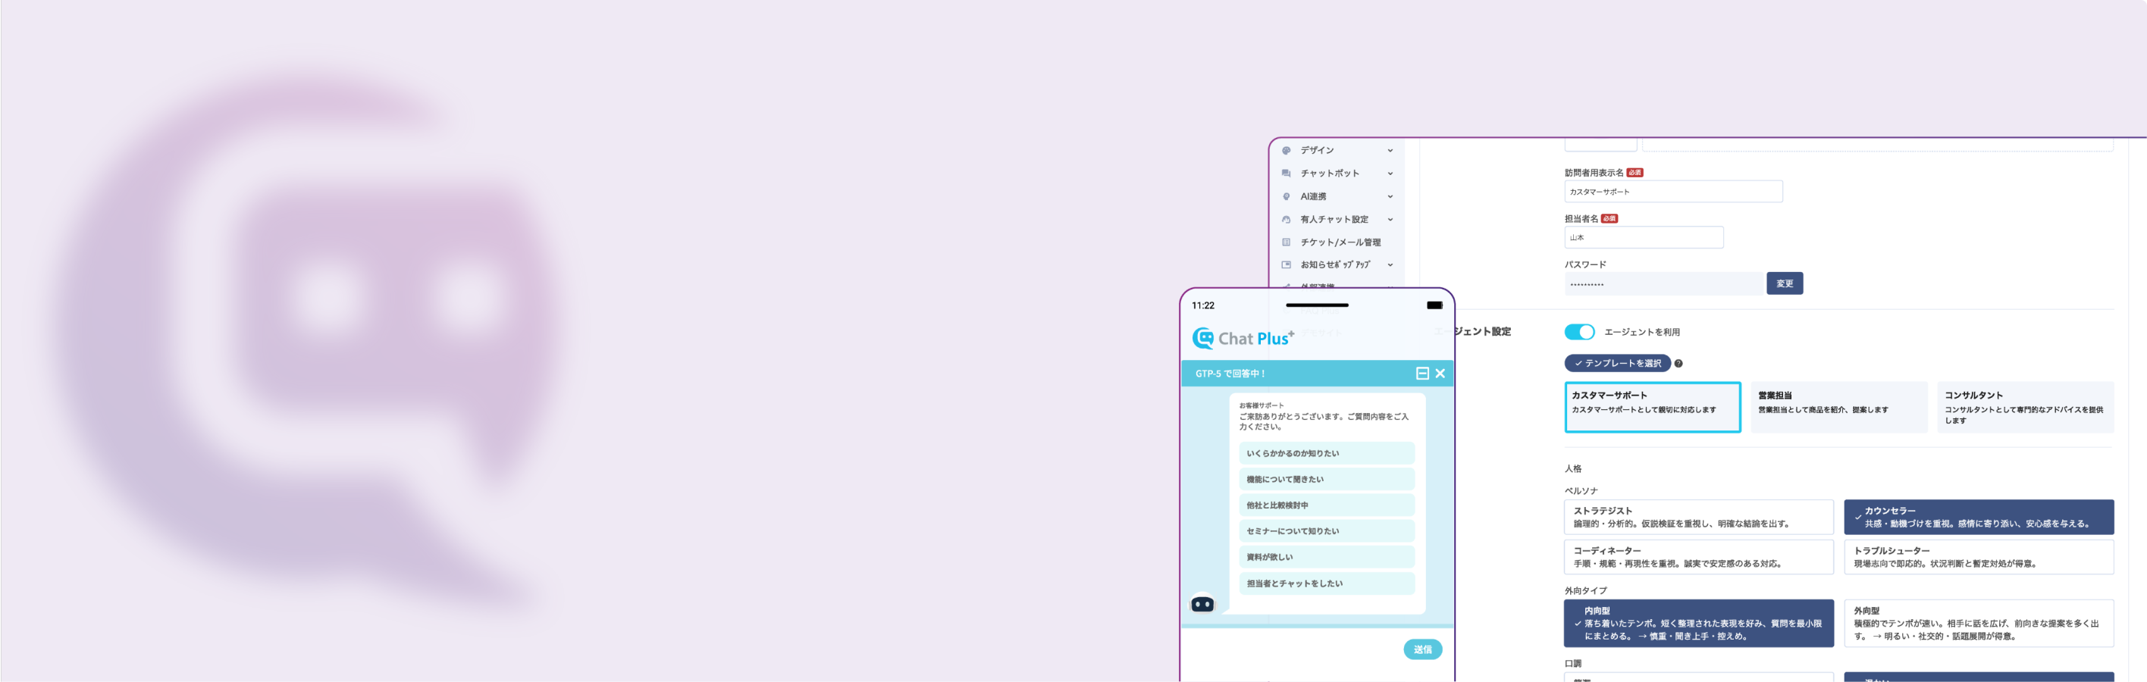
Task: Expand the チャットボット menu chevron
Action: 1390,174
